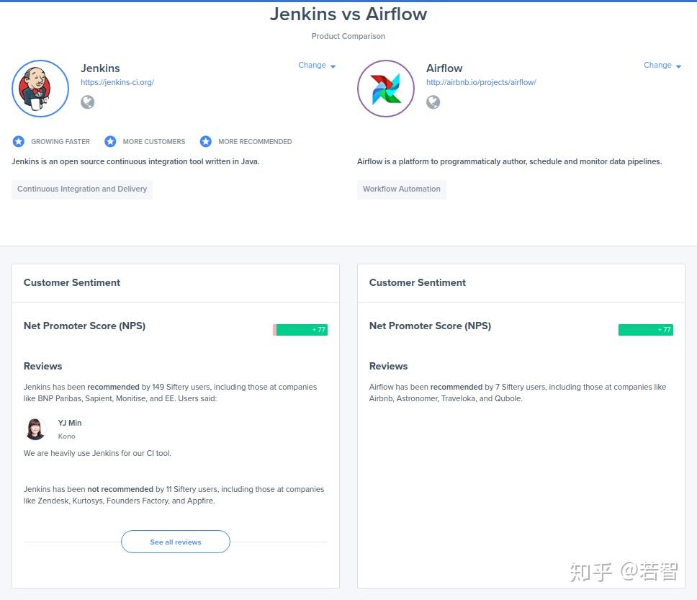Click the Airflow platform description text
697x600 pixels.
coord(509,161)
